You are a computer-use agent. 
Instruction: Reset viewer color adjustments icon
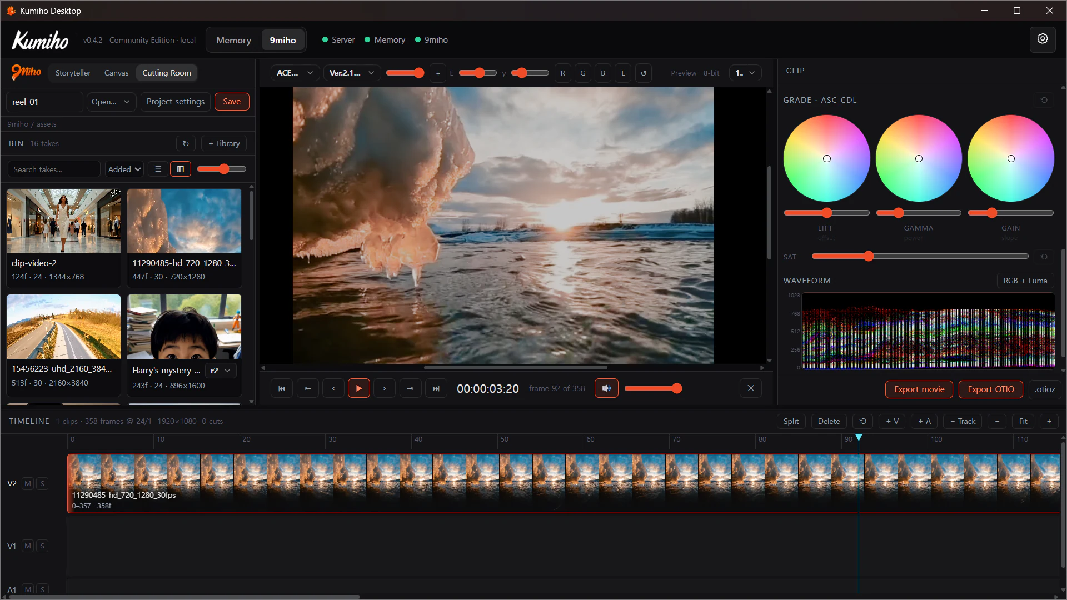[x=644, y=73]
